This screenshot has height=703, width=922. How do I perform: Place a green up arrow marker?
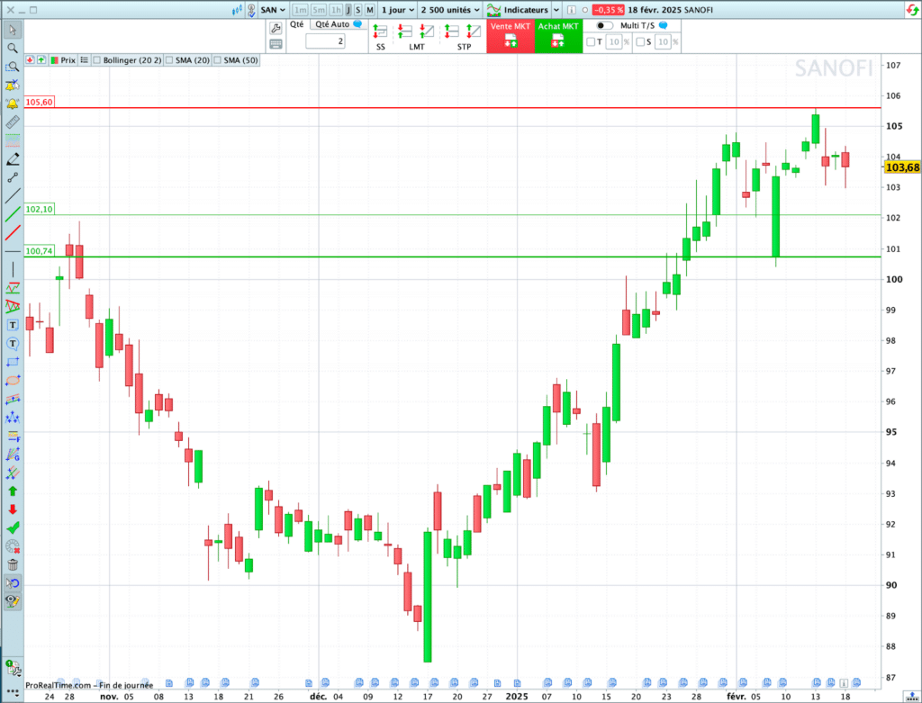pos(13,491)
